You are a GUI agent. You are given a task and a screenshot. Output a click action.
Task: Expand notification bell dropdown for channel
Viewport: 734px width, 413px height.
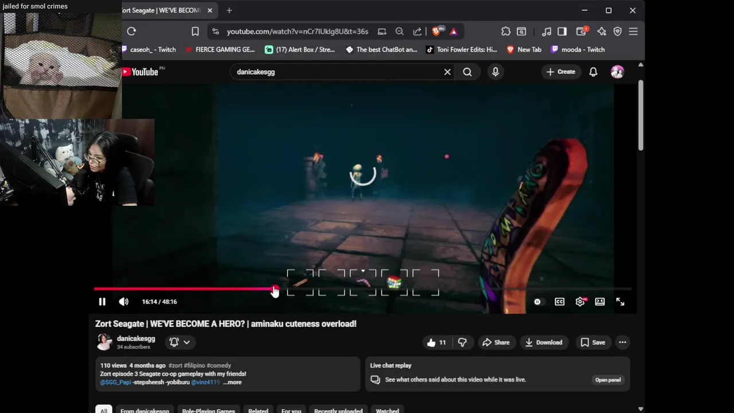(x=179, y=342)
